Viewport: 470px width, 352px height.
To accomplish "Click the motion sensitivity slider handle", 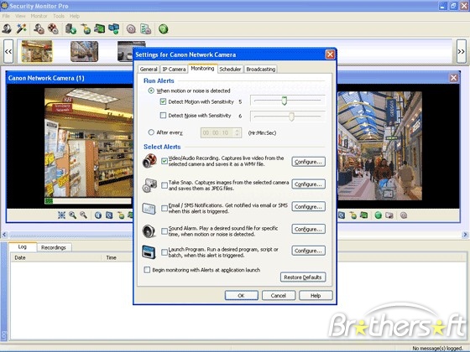I will (285, 101).
